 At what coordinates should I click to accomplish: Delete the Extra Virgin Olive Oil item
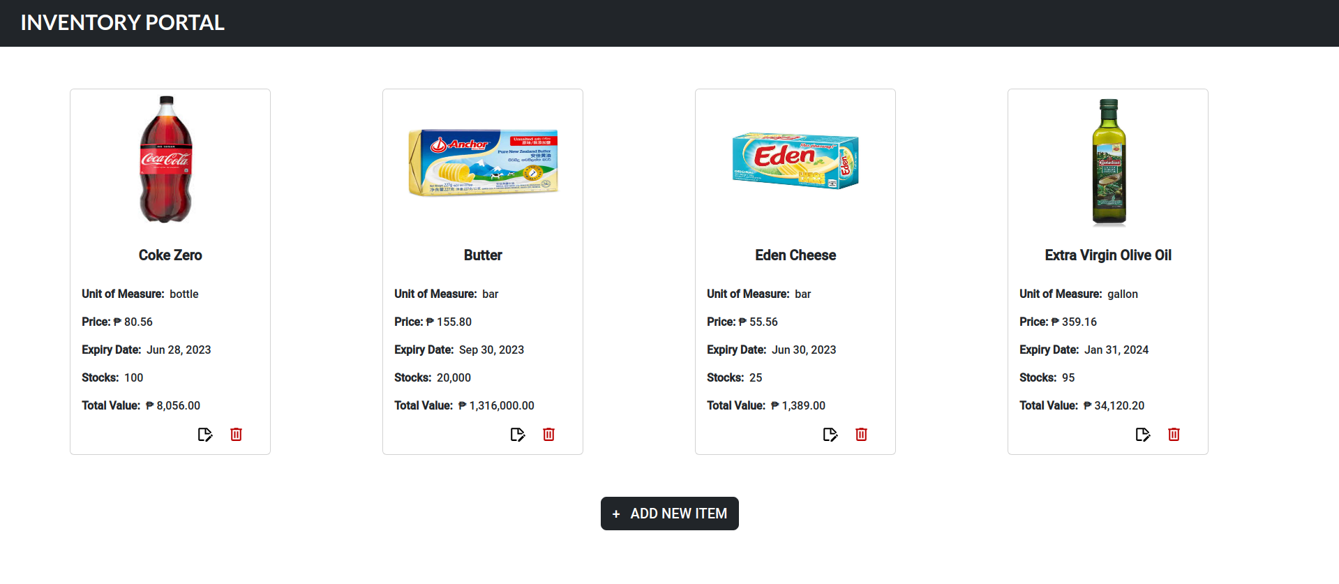(1174, 434)
